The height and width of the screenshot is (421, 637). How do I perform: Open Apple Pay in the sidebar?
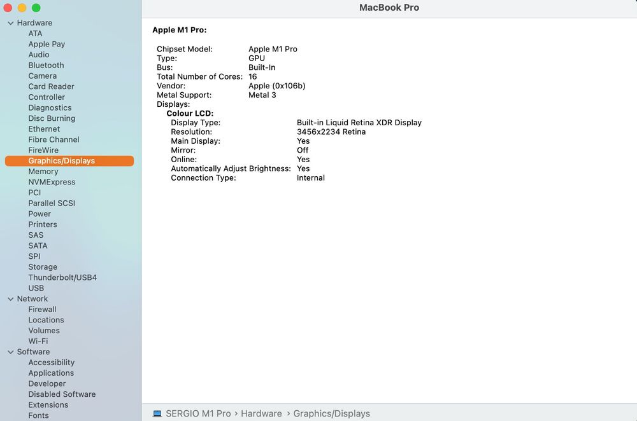coord(47,45)
